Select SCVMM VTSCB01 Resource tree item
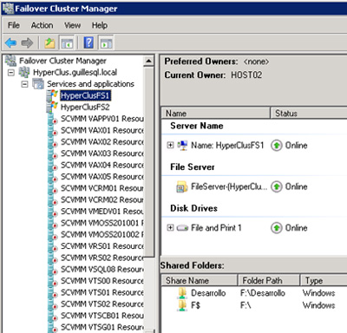The image size is (347, 333). [x=102, y=316]
